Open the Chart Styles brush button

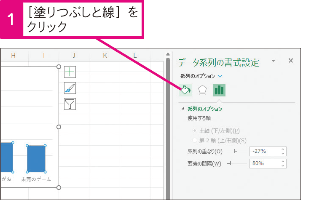point(70,88)
